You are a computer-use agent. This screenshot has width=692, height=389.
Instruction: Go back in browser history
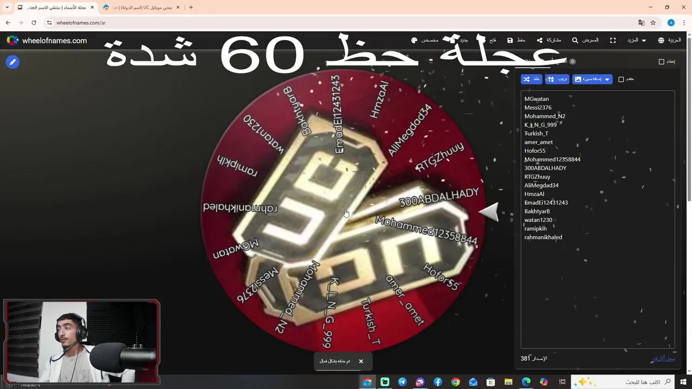pyautogui.click(x=8, y=23)
